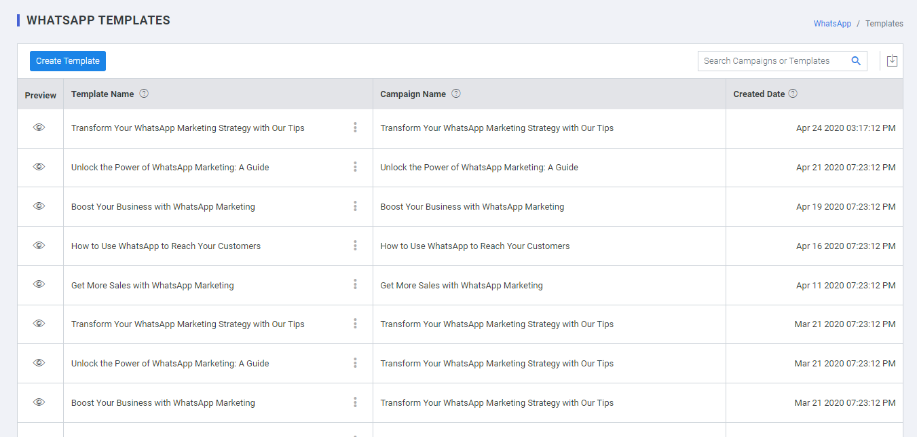Click date 'Apr 16 2020 07:23:12 PM'
The image size is (917, 437).
pyautogui.click(x=846, y=246)
